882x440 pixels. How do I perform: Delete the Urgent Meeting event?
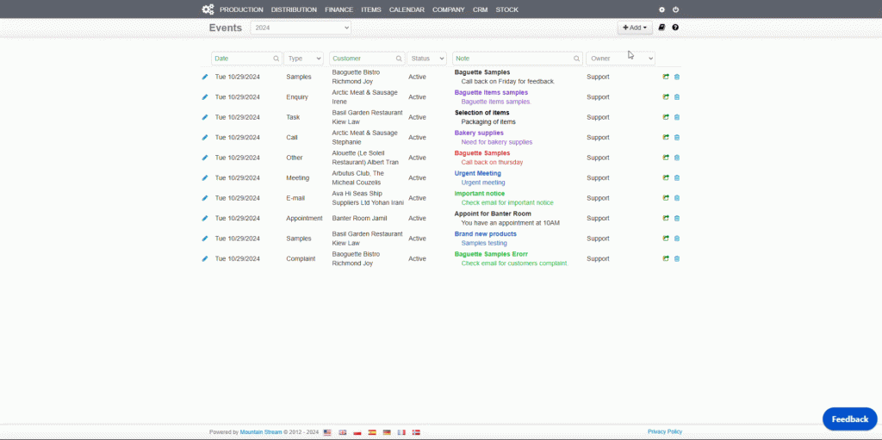tap(677, 177)
